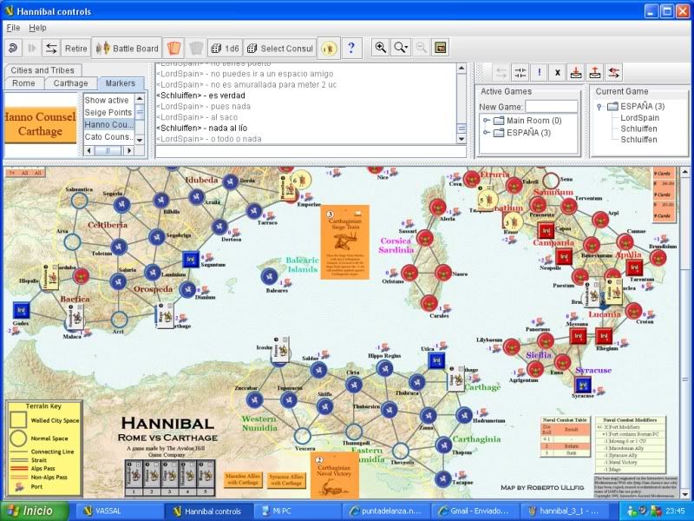Collapse ESPAÑA (3) under Current Game
The width and height of the screenshot is (694, 521).
[x=599, y=106]
